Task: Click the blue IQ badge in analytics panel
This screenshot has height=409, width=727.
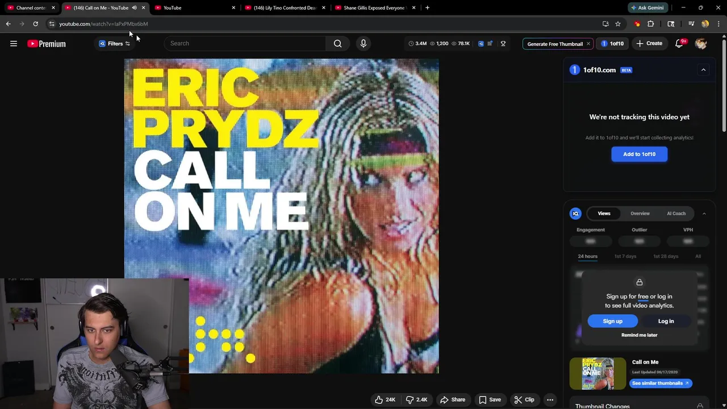Action: pyautogui.click(x=575, y=214)
